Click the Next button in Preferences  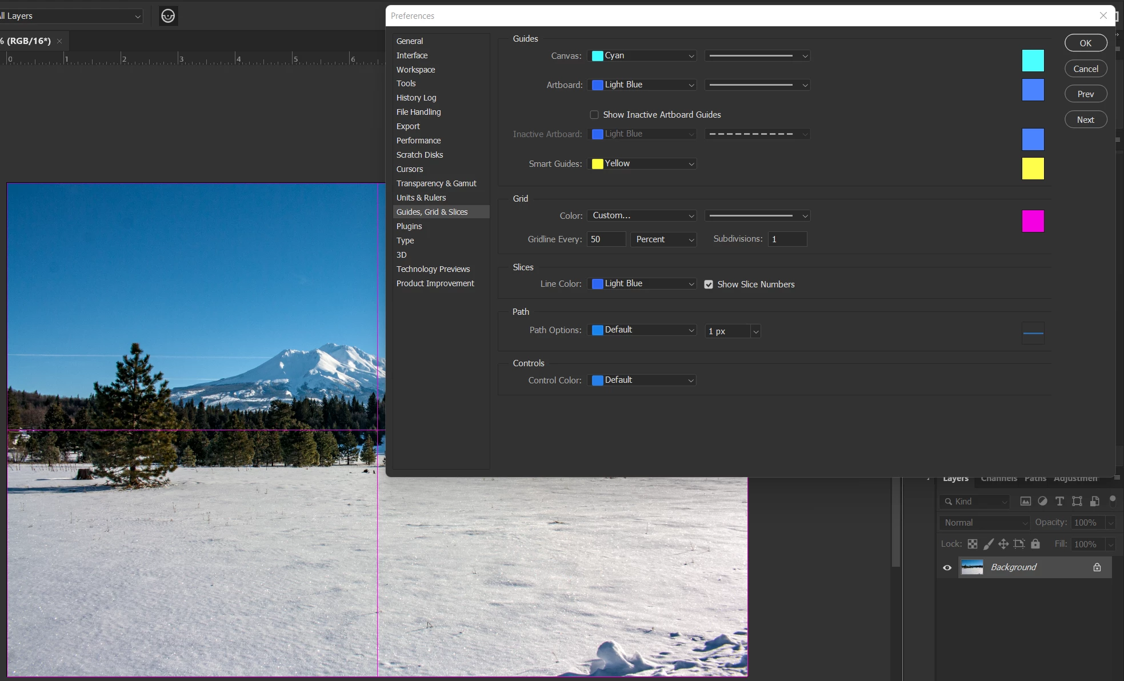pos(1085,119)
